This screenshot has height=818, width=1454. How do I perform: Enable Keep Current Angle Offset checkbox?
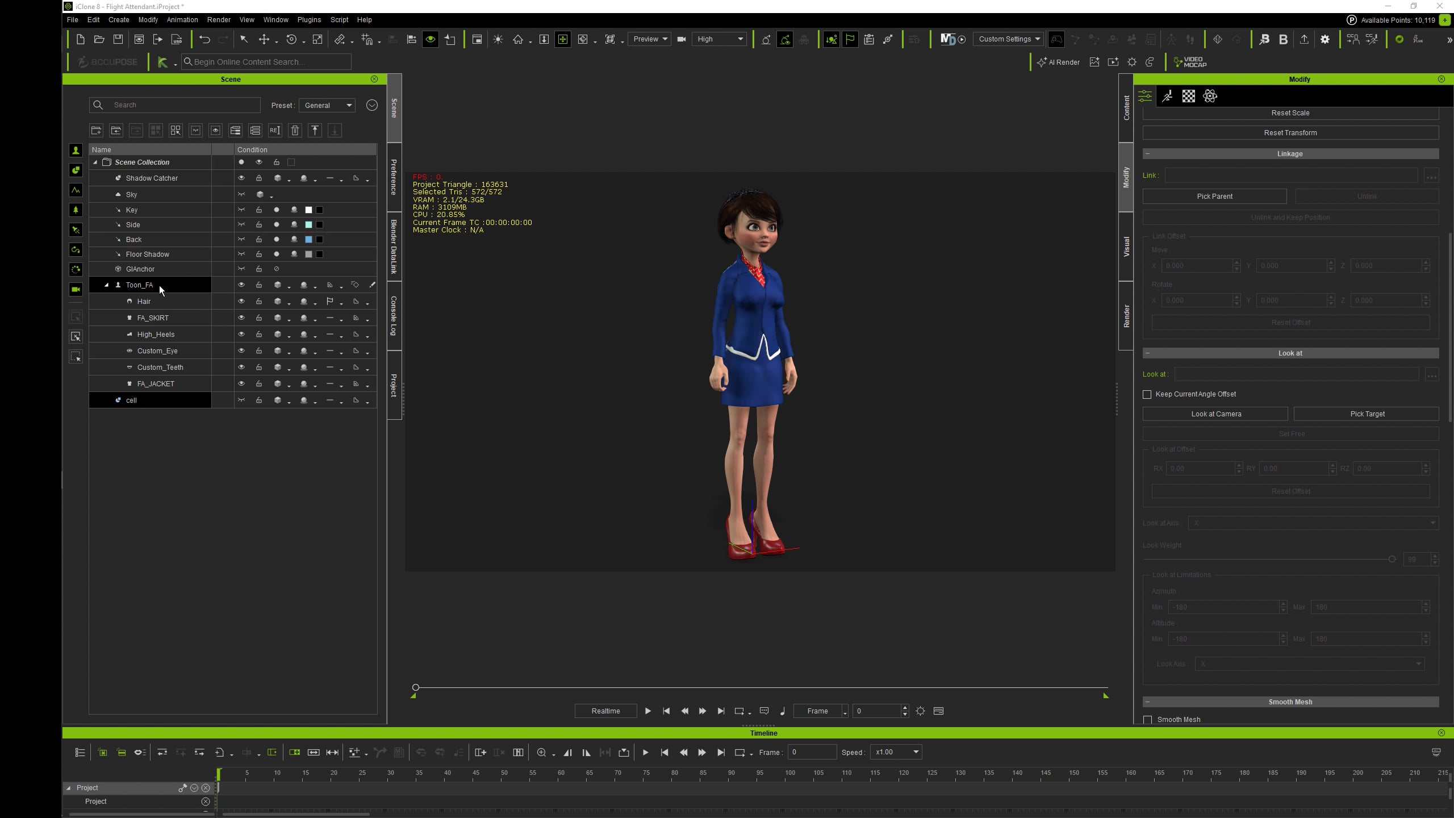pyautogui.click(x=1147, y=394)
